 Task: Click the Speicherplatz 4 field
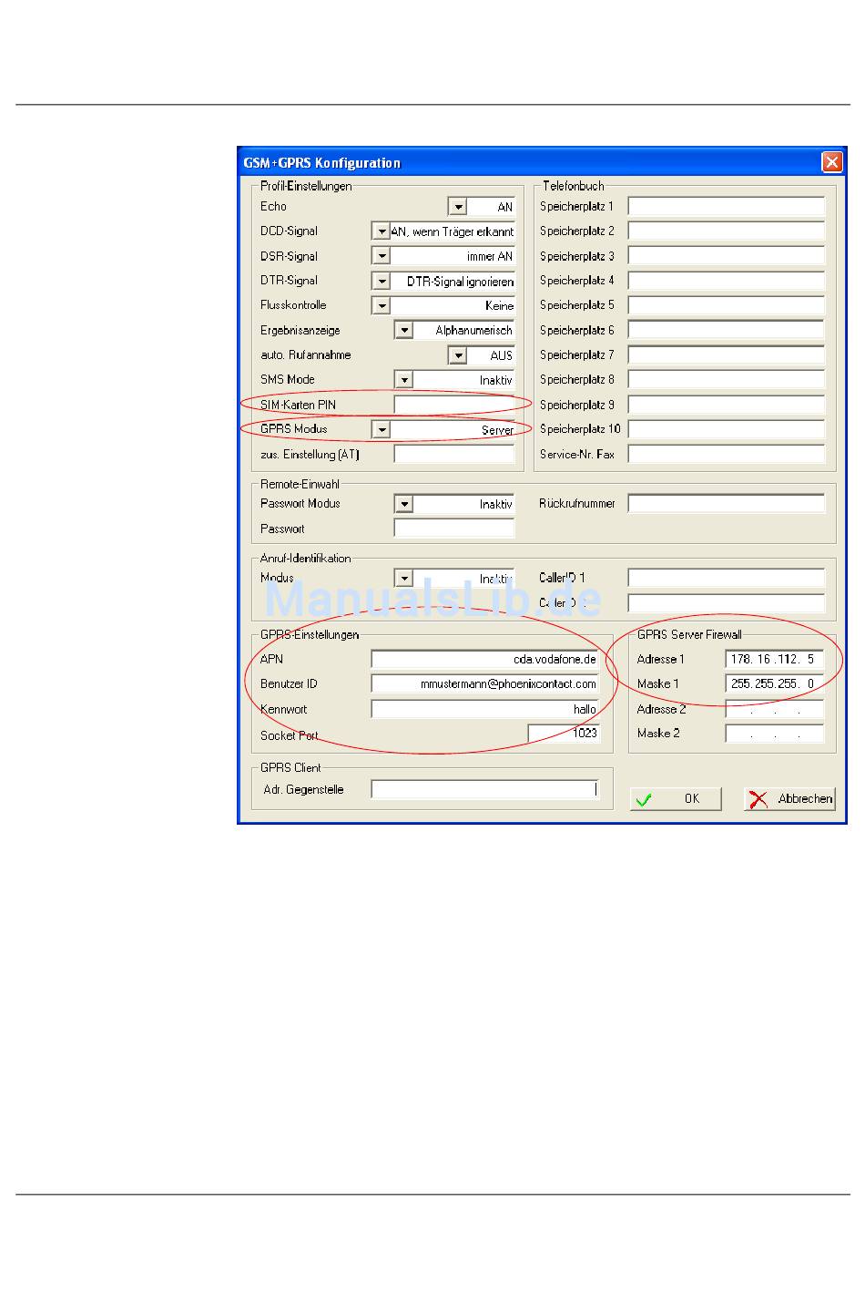click(726, 282)
